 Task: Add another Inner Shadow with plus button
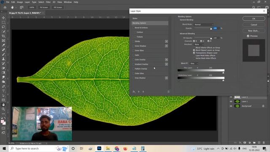click(166, 46)
